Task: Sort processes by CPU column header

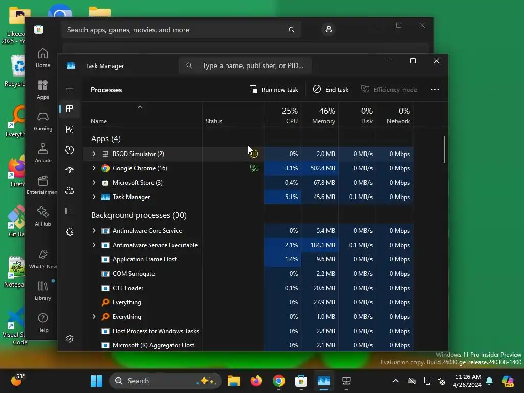Action: [282, 115]
